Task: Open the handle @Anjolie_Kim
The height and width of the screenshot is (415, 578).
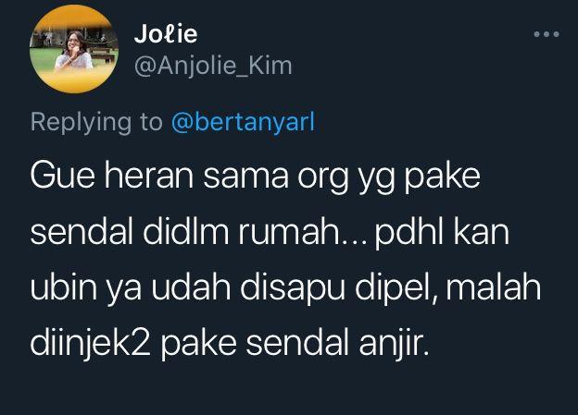Action: coord(213,67)
